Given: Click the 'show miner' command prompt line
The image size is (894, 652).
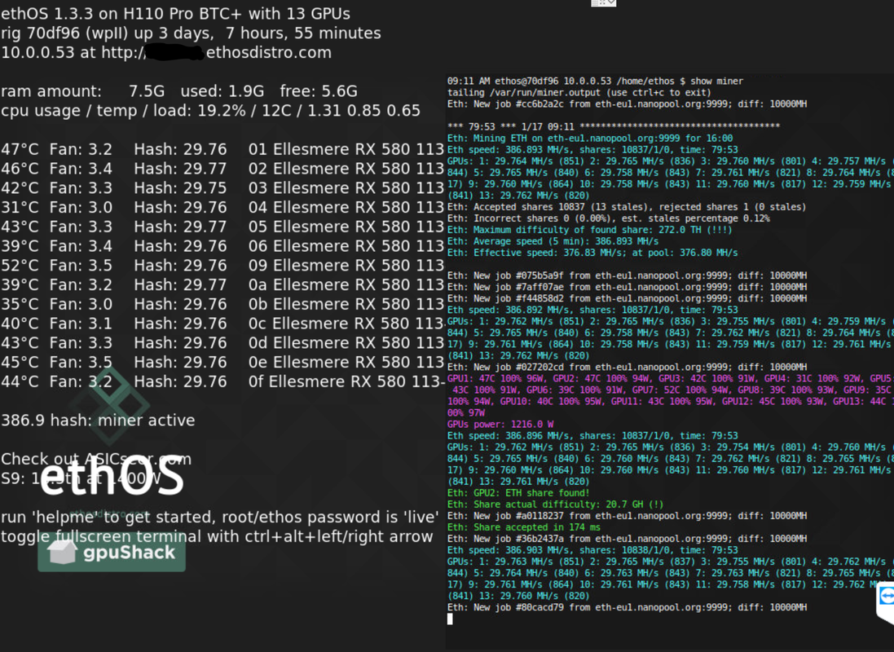Looking at the screenshot, I should click(x=595, y=81).
